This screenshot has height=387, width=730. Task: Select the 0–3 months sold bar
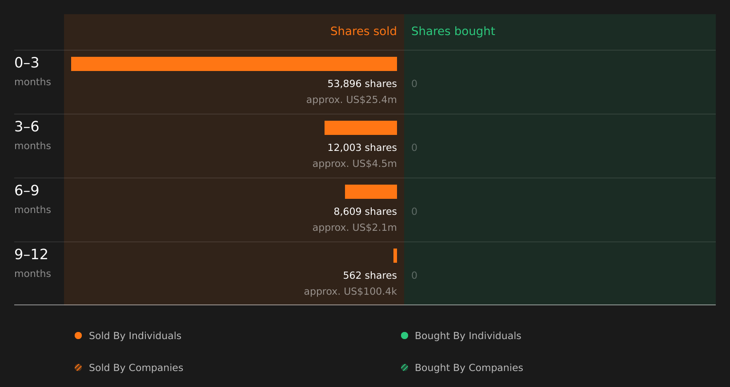coord(234,64)
